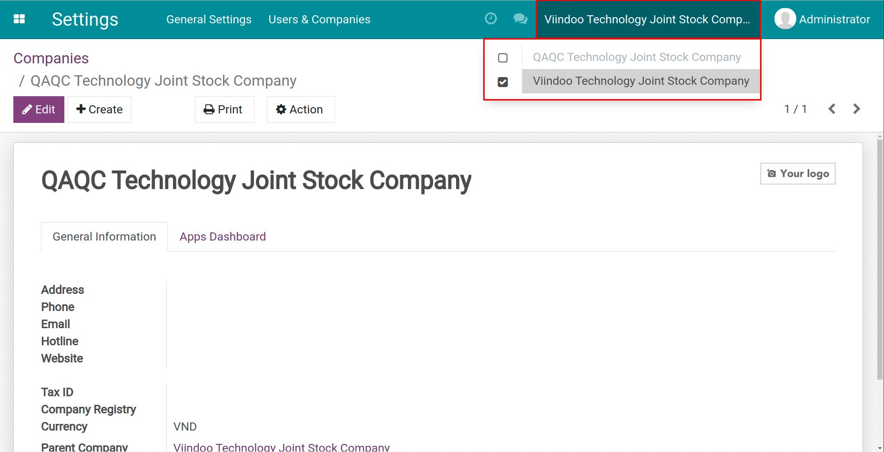Open the Administrator user menu
884x452 pixels.
(822, 20)
